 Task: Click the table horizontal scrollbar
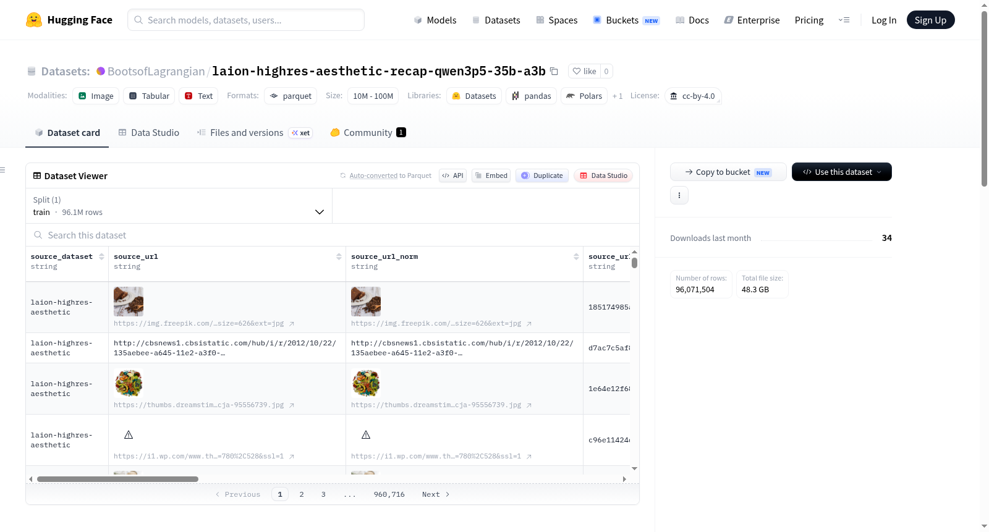click(x=117, y=479)
